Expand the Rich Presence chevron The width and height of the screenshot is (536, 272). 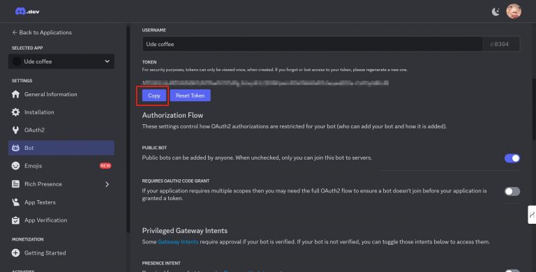point(107,184)
